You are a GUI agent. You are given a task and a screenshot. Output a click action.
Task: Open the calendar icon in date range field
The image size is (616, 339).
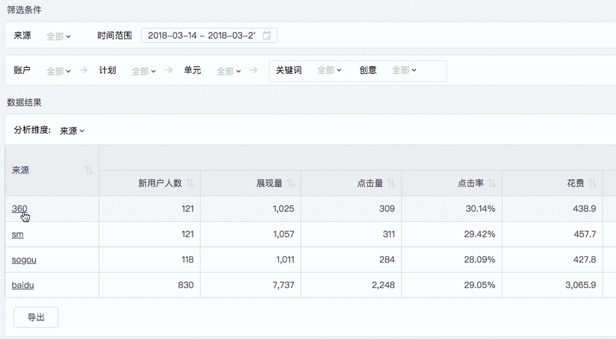click(267, 35)
